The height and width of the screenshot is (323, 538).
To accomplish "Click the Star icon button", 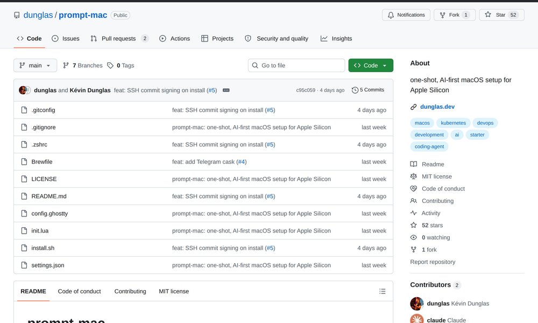I will [488, 15].
